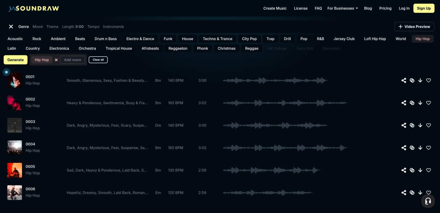This screenshot has width=440, height=213.
Task: Open the Pricing page
Action: coord(385,8)
